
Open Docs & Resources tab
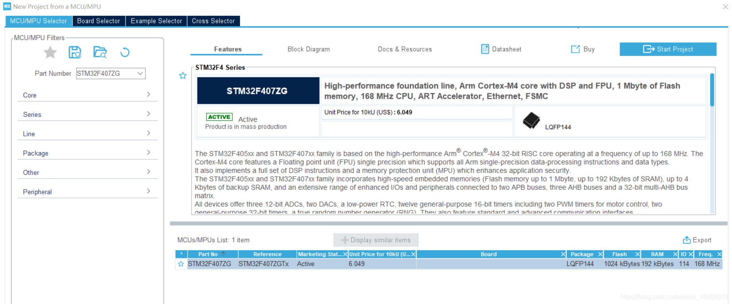click(x=405, y=49)
